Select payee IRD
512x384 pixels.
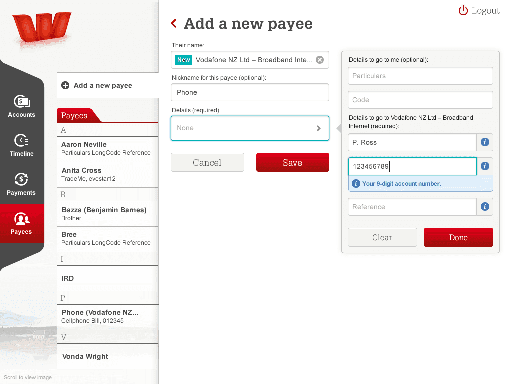coord(108,278)
